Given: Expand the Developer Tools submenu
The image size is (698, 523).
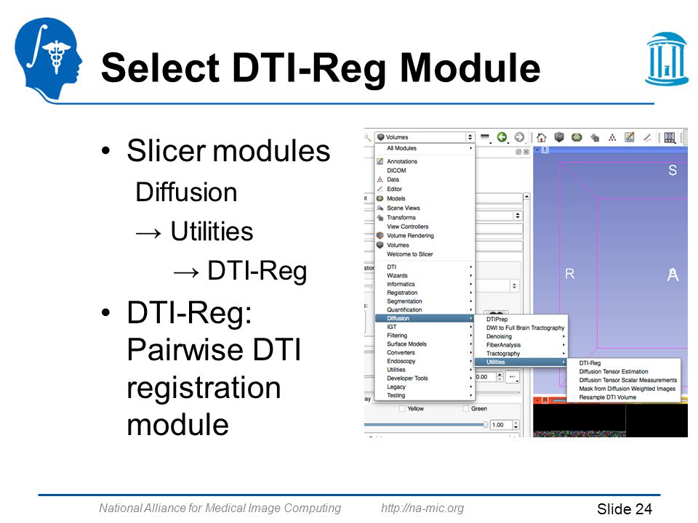Looking at the screenshot, I should 425,378.
